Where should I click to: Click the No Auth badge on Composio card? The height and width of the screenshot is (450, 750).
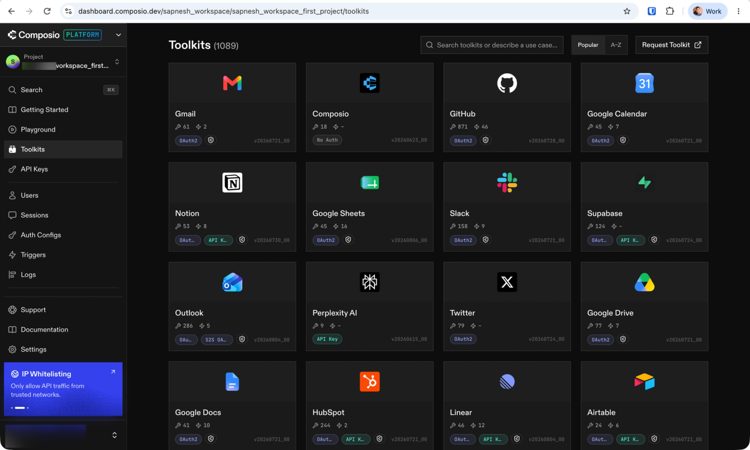pos(327,140)
